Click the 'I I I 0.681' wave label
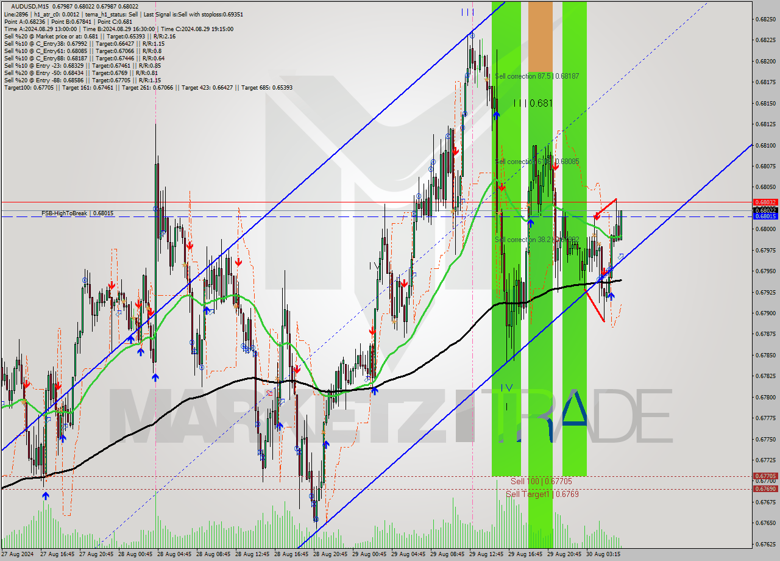Viewport: 780px width, 561px height. pyautogui.click(x=533, y=104)
